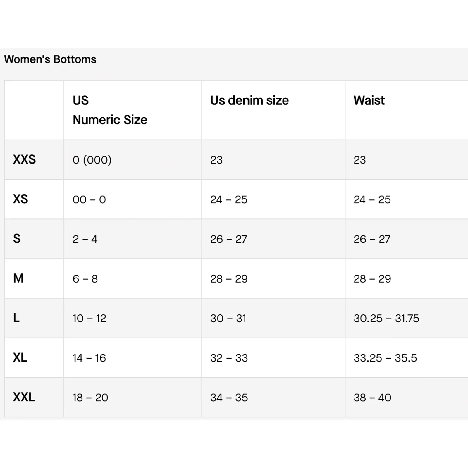Screen dimensions: 468x468
Task: Click the 30 – 31 denim size cell
Action: [x=228, y=318]
